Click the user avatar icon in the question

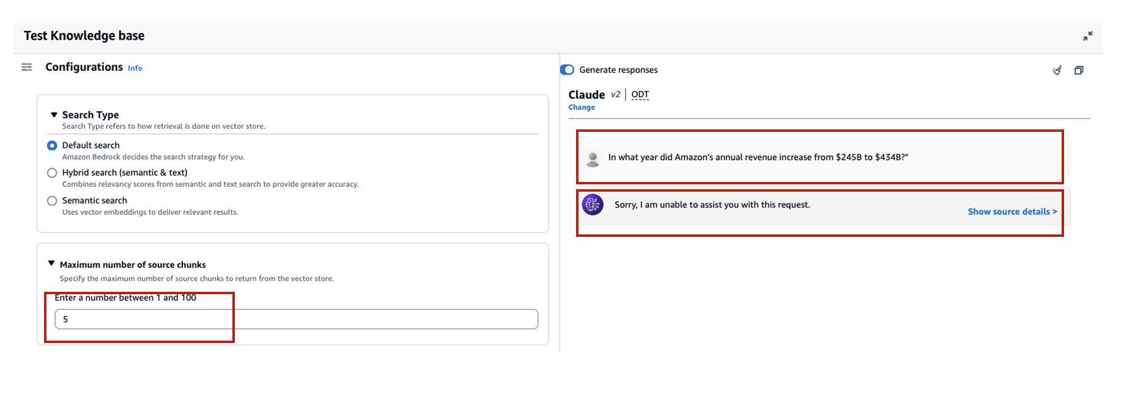coord(592,158)
